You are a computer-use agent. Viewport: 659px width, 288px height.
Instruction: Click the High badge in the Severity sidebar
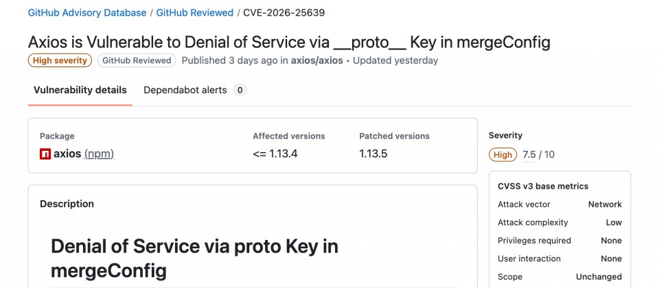pos(502,155)
